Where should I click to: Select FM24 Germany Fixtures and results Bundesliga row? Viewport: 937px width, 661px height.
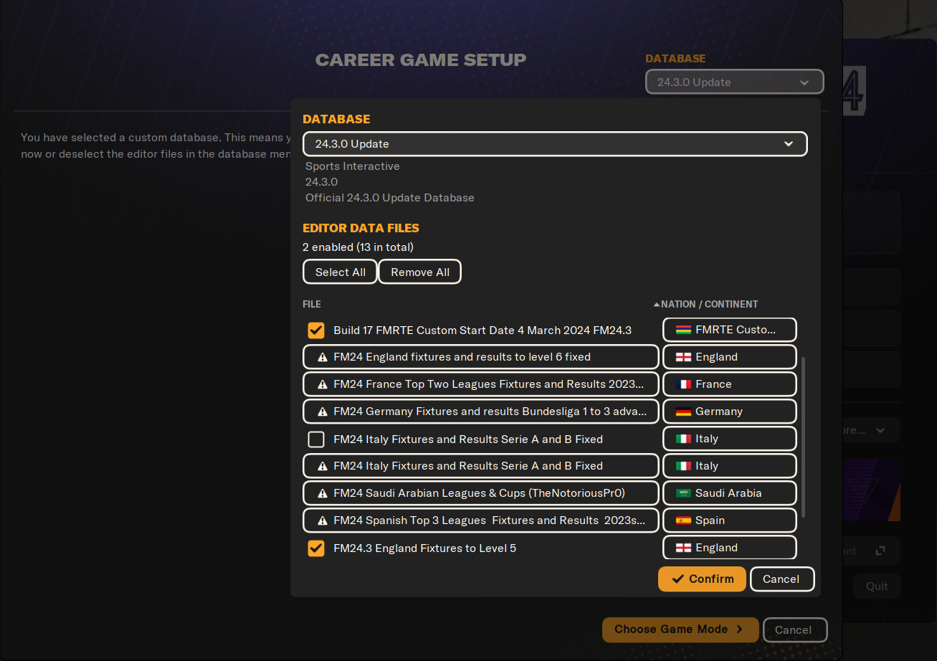click(x=480, y=412)
